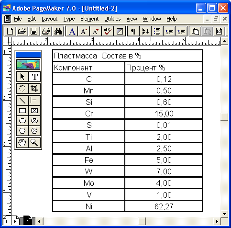Select the Rectangle tool in toolbox
Image resolution: width=231 pixels, height=228 pixels.
tap(22, 111)
